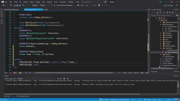Click the title bar Search (Ctrl+Q) field
180x101 pixels.
point(92,2)
